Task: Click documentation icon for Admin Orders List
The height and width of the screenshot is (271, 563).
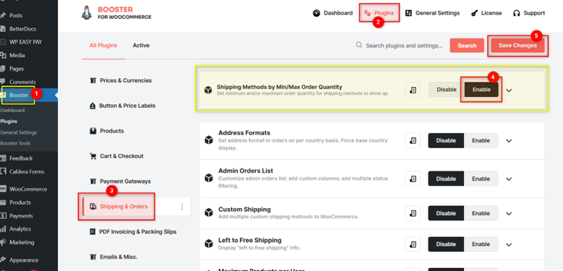Action: point(413,178)
